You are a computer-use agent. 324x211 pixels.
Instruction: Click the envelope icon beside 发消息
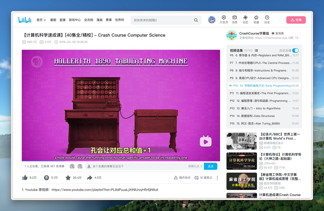[x=273, y=33]
